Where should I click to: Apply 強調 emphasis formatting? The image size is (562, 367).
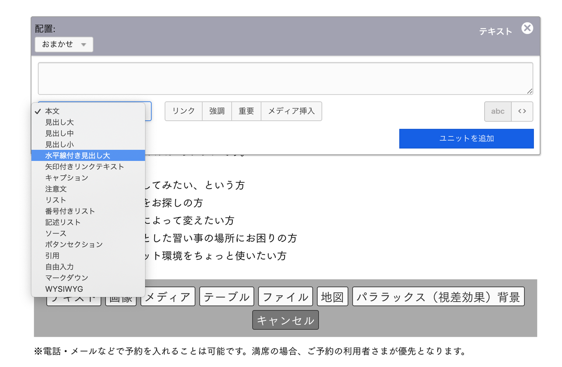[x=217, y=111]
